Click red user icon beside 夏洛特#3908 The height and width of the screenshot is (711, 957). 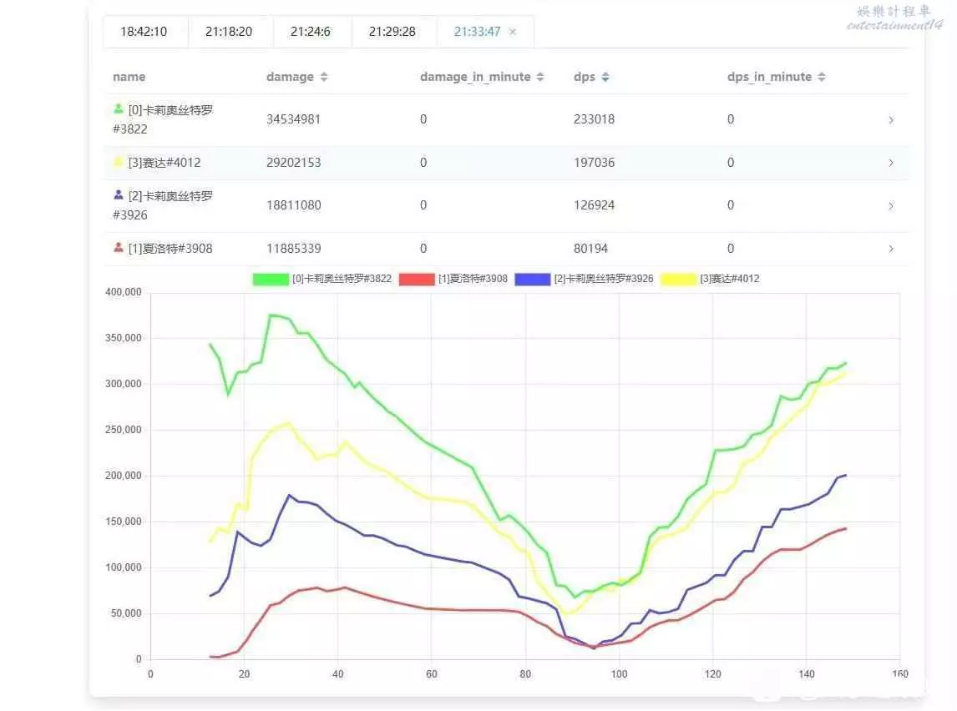pyautogui.click(x=119, y=248)
